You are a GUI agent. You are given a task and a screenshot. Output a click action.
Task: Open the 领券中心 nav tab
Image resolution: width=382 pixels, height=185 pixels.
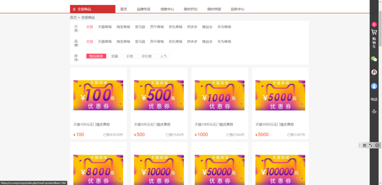coord(167,9)
